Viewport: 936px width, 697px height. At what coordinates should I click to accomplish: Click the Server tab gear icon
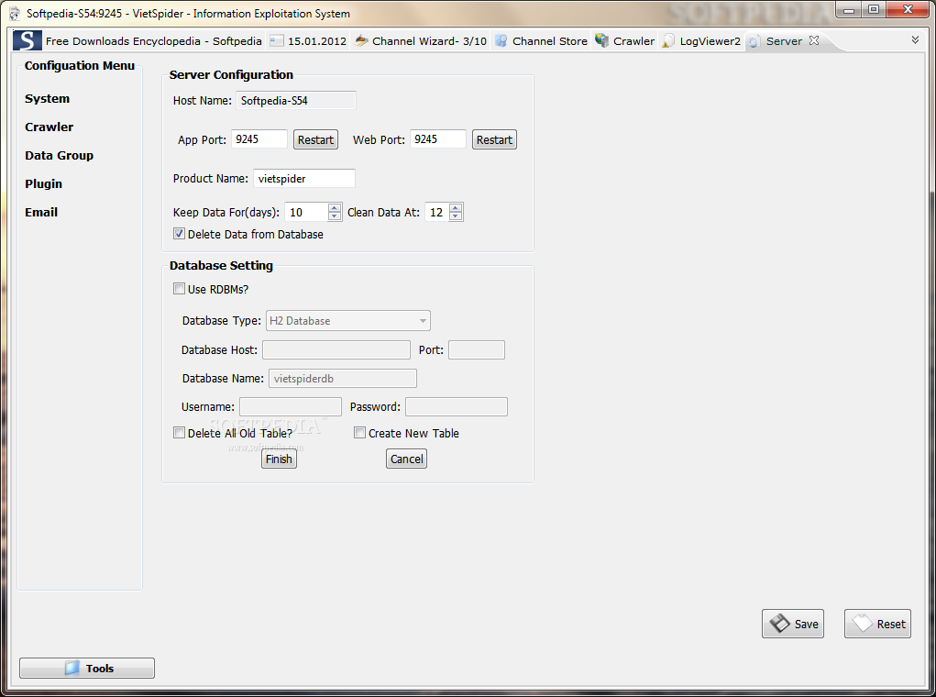pyautogui.click(x=754, y=41)
